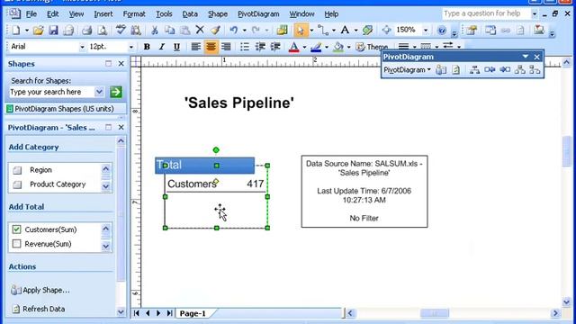Viewport: 576px width, 324px height.
Task: Add the Region category
Action: click(40, 170)
